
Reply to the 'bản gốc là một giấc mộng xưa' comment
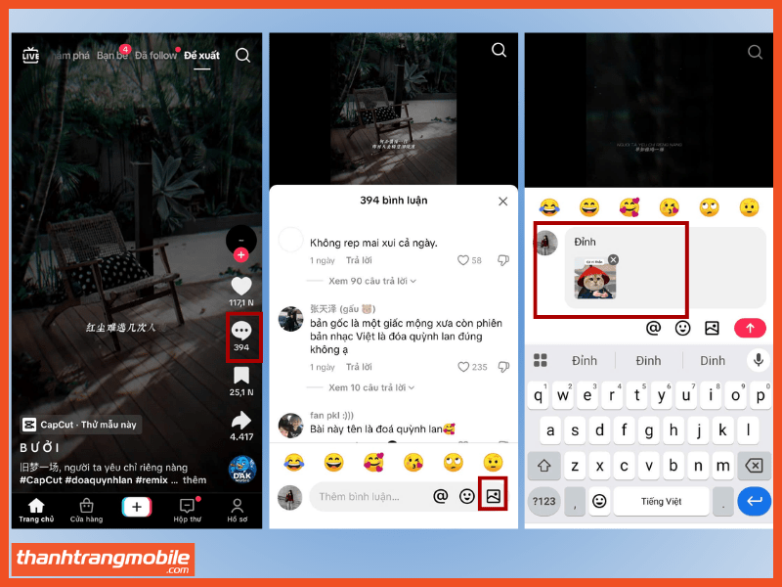coord(359,367)
